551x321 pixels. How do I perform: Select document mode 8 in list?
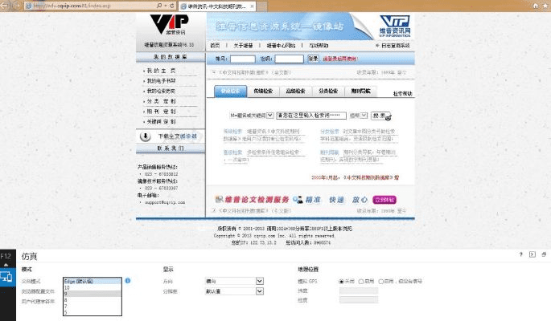click(93, 300)
